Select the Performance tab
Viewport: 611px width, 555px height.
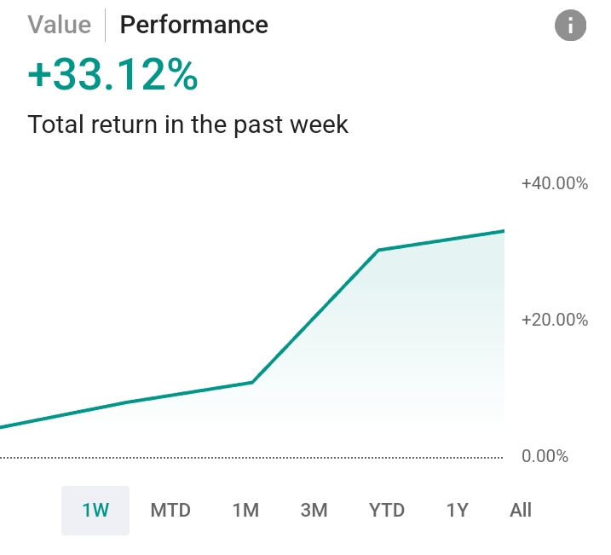click(x=193, y=25)
